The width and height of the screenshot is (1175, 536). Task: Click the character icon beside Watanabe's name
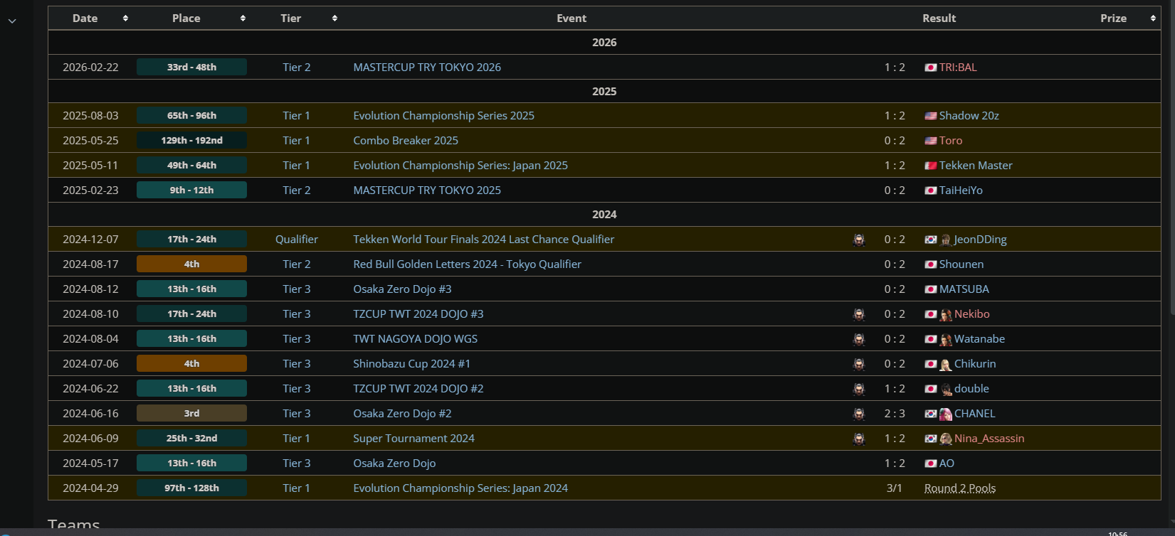[946, 339]
